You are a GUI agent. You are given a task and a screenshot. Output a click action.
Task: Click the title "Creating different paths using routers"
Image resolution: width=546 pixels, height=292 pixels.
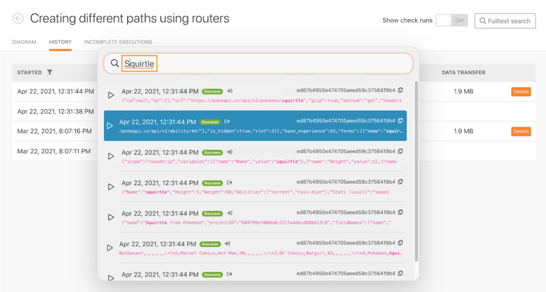130,18
